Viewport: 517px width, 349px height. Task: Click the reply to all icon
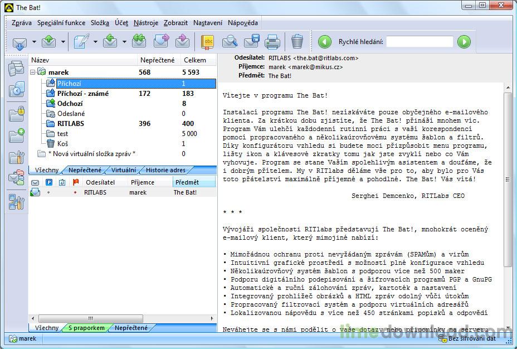(x=138, y=42)
